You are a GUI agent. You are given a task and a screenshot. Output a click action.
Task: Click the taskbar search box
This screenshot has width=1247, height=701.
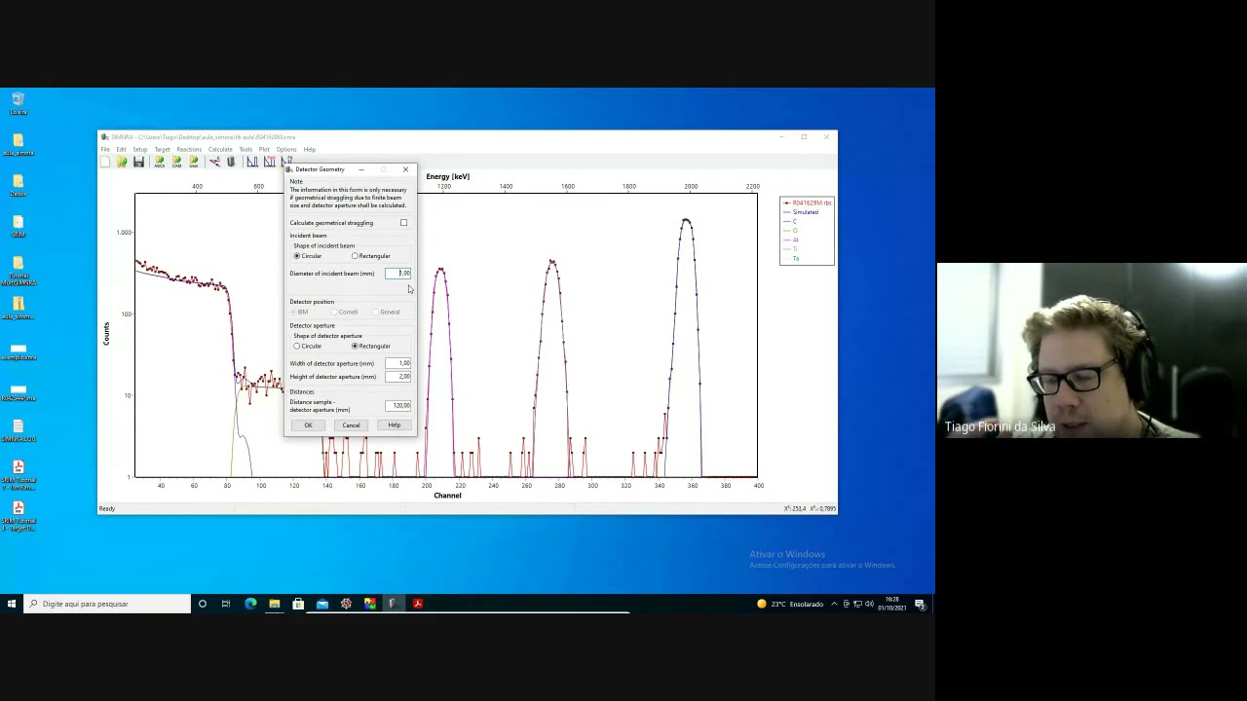pyautogui.click(x=107, y=604)
